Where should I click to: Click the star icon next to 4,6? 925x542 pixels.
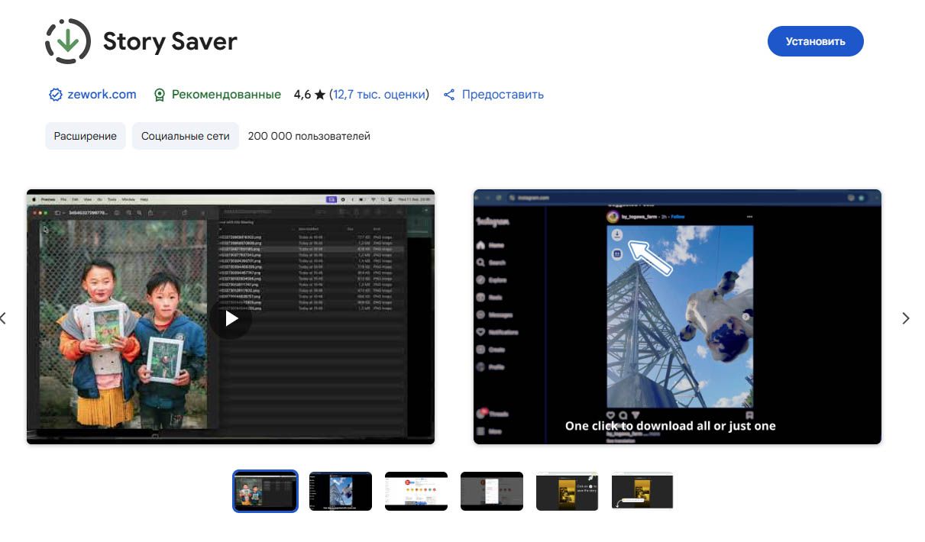[x=320, y=95]
